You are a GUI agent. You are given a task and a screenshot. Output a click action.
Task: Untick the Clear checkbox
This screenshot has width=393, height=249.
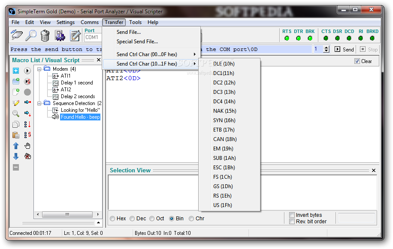(357, 61)
